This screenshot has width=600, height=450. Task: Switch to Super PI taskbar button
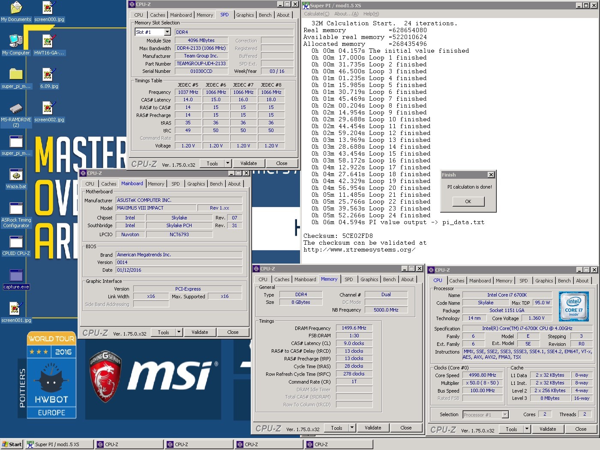click(x=59, y=444)
